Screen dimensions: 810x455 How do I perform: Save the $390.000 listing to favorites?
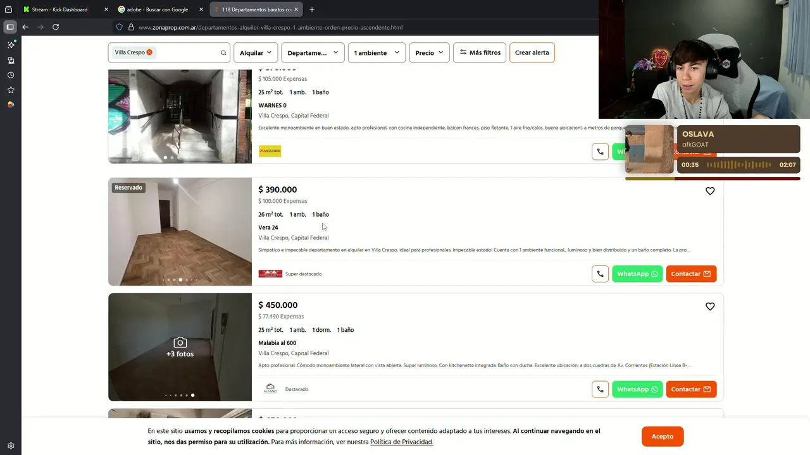coord(710,191)
